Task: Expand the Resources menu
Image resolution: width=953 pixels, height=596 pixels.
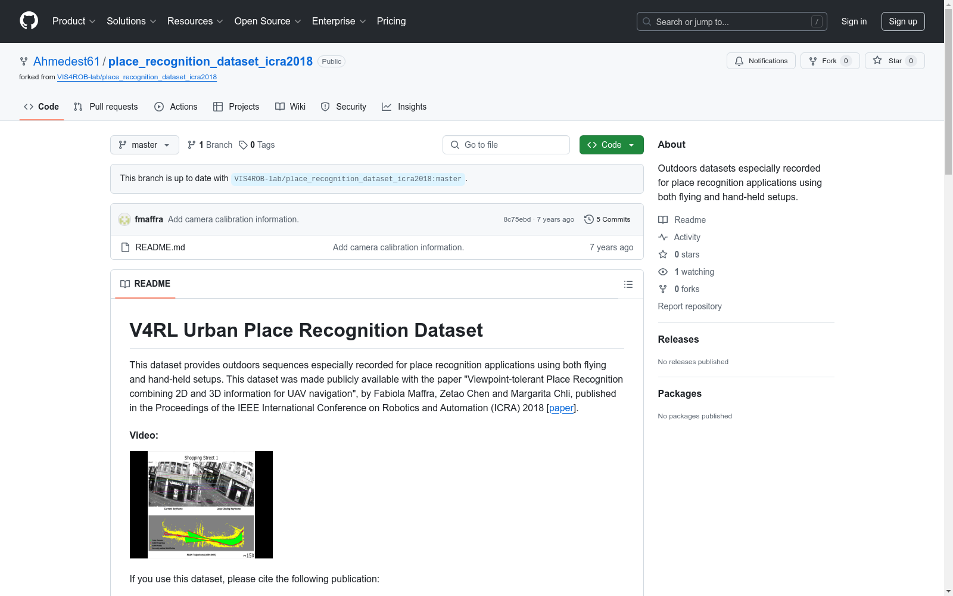Action: [195, 21]
